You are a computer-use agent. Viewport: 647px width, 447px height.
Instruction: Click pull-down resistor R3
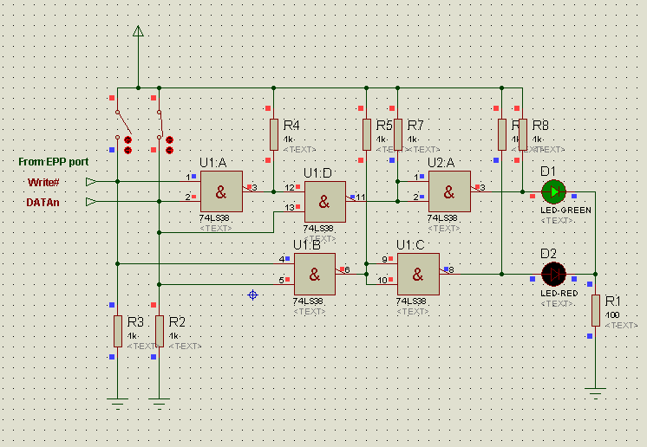pos(117,331)
